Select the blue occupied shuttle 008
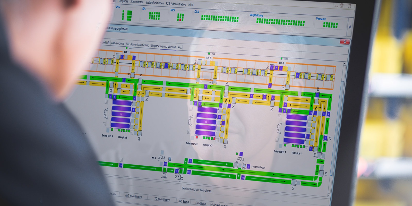412x206 pixels. [x=167, y=66]
